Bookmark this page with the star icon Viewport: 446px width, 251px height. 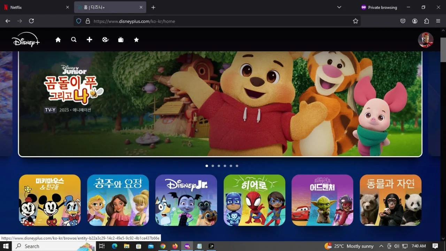click(x=355, y=21)
